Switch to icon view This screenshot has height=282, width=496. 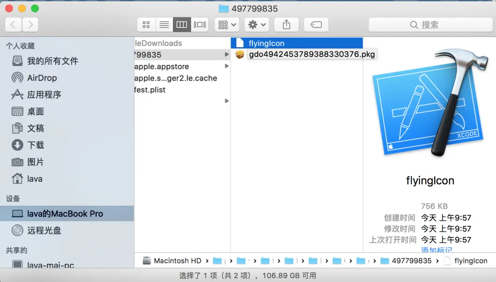tap(146, 25)
